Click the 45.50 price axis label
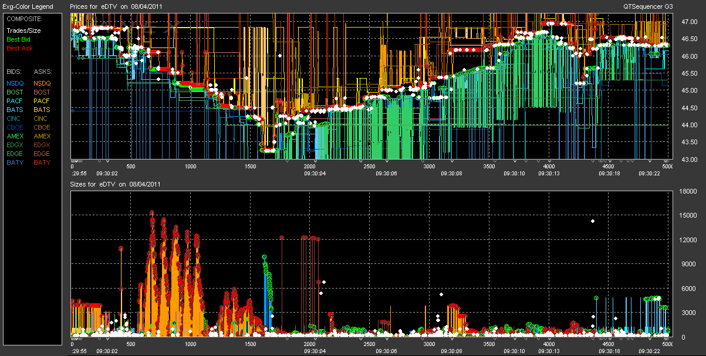Screen dimensions: 706x356 click(x=688, y=73)
